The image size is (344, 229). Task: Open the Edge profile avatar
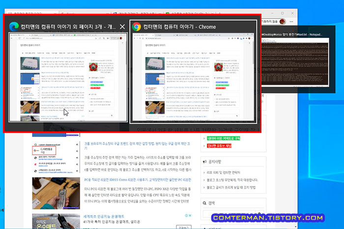(282, 22)
